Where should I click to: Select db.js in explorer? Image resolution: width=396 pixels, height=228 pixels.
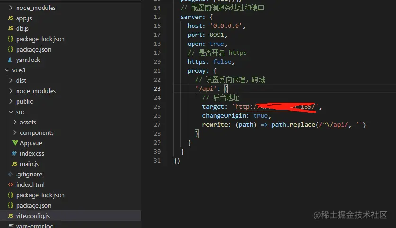[x=22, y=28]
